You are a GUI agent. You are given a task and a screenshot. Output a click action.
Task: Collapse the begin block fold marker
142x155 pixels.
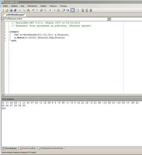pyautogui.click(x=10, y=32)
